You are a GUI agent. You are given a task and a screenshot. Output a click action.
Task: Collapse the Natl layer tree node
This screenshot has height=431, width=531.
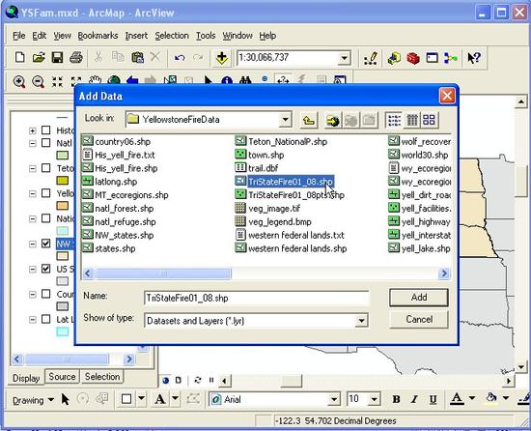coord(32,143)
